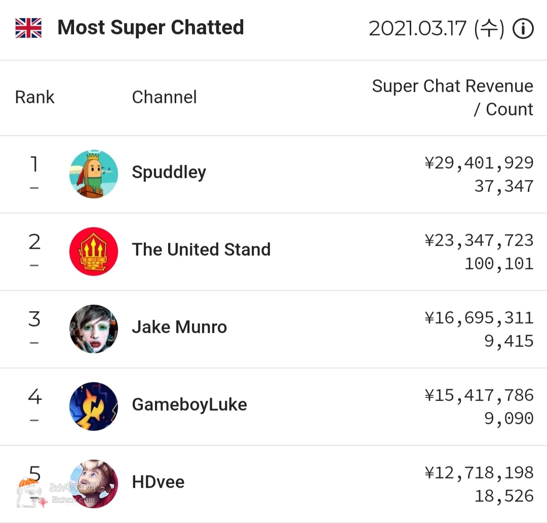Click the Rank column header
Screen dimensions: 547x523
coord(34,97)
